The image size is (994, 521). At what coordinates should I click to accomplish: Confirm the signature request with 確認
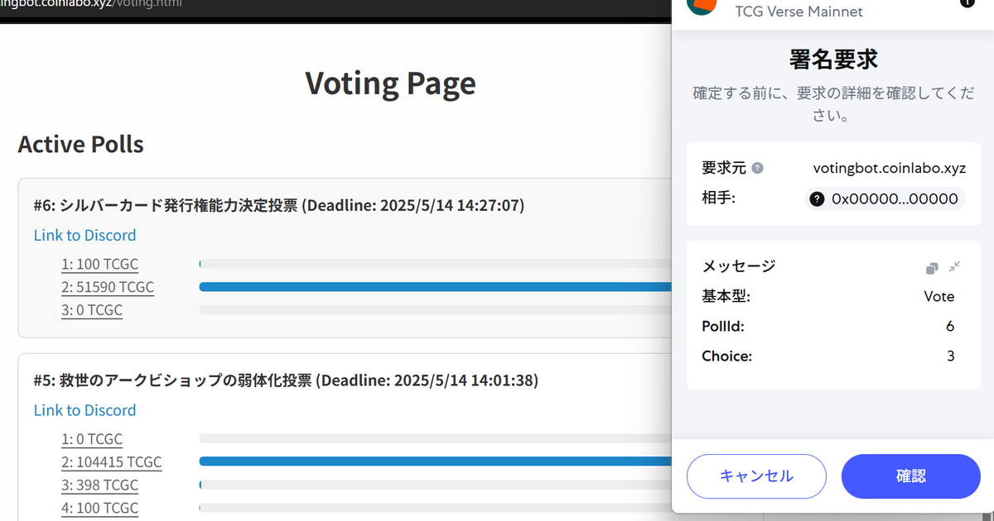910,476
